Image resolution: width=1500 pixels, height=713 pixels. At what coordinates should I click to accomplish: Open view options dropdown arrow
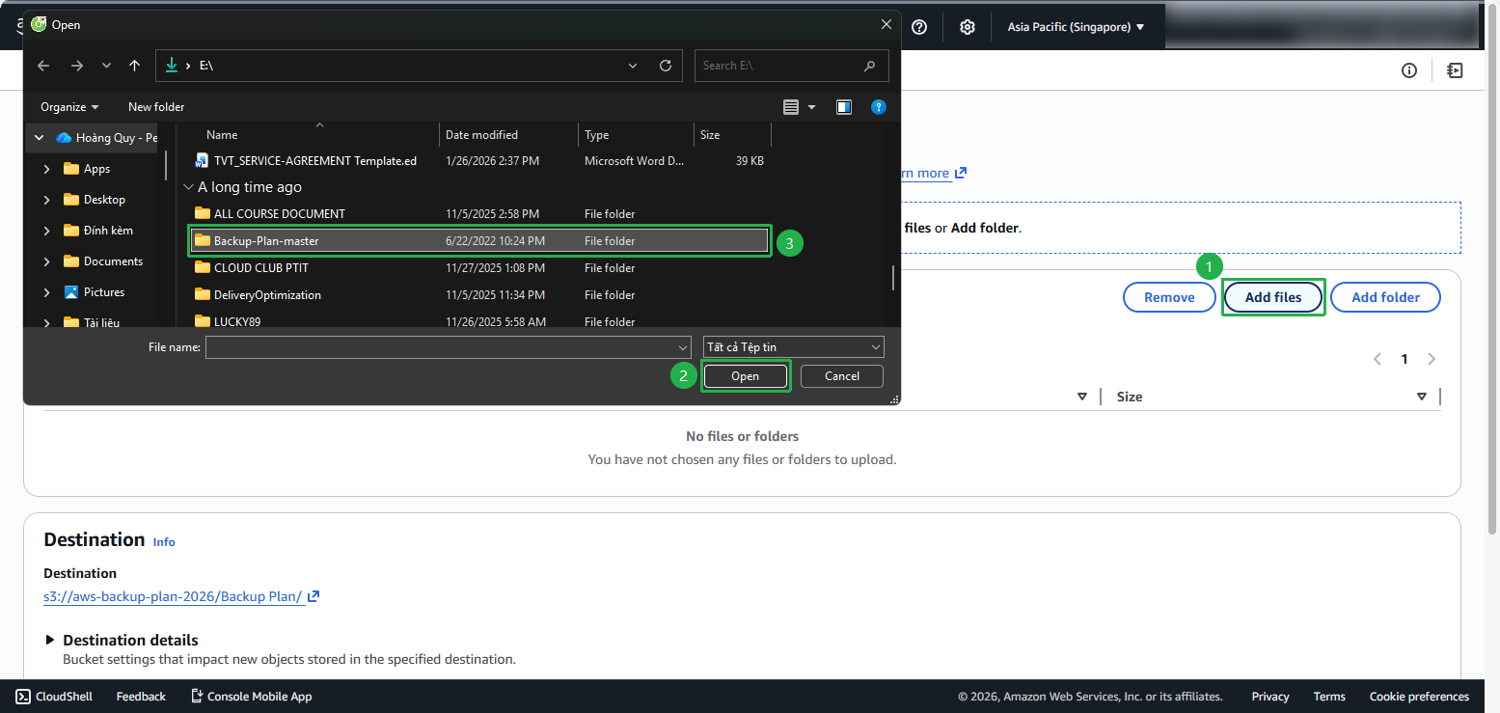[811, 107]
